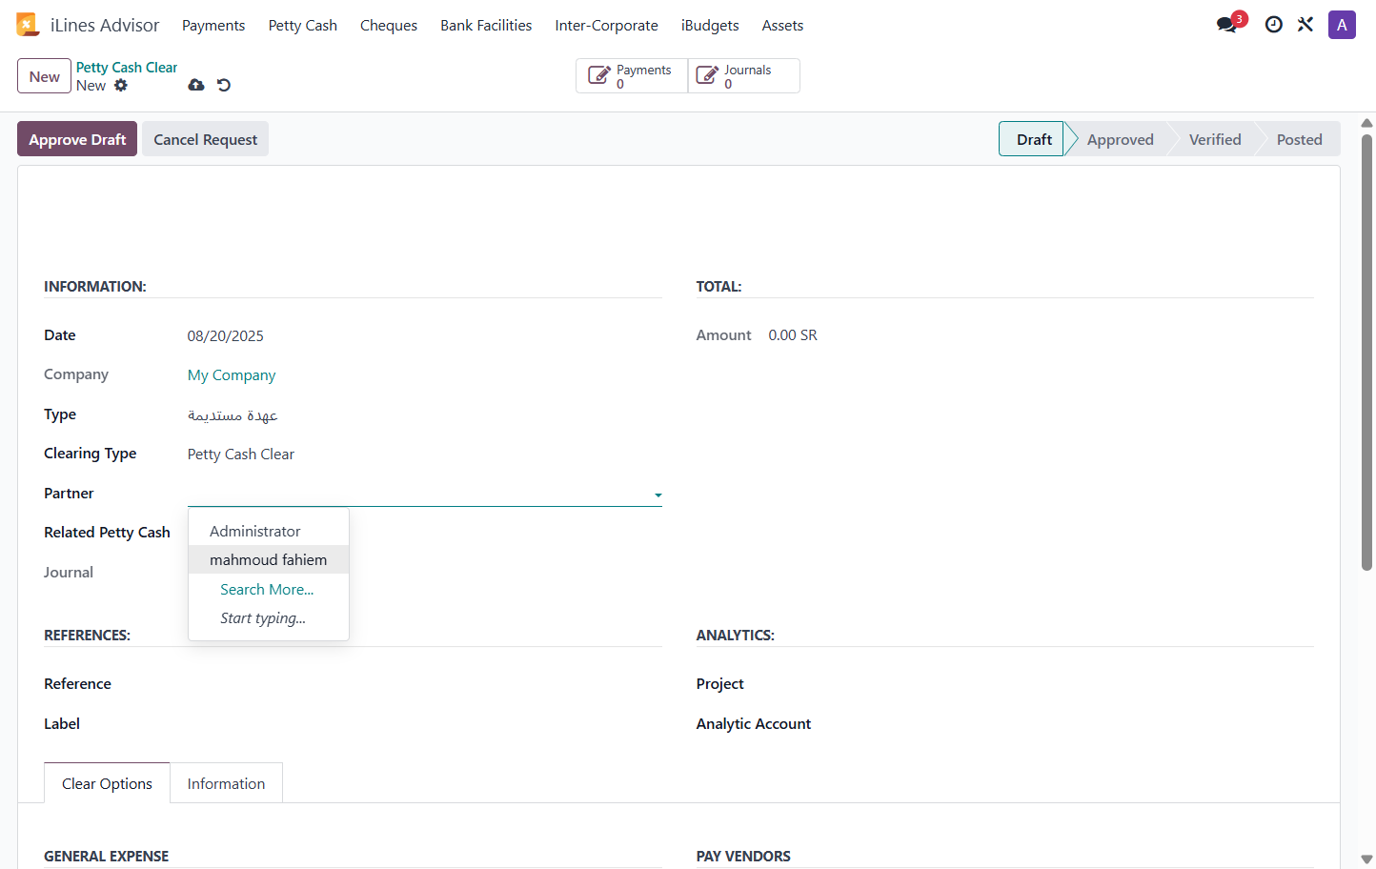
Task: Click the Type field value
Action: (233, 415)
